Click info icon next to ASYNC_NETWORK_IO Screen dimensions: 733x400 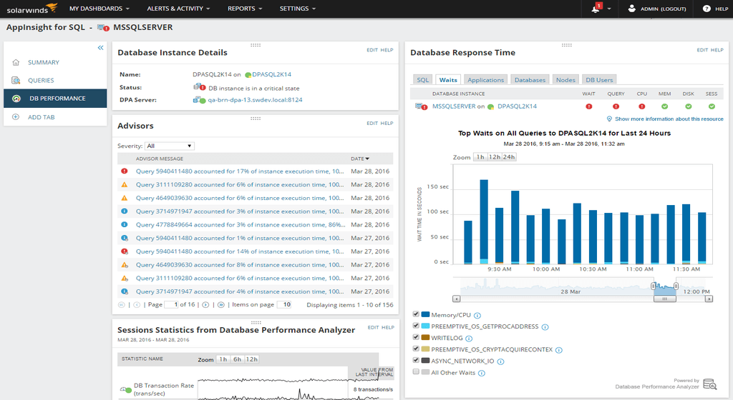point(500,361)
